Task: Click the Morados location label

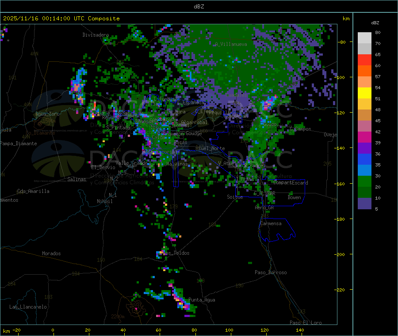Action: (x=51, y=253)
